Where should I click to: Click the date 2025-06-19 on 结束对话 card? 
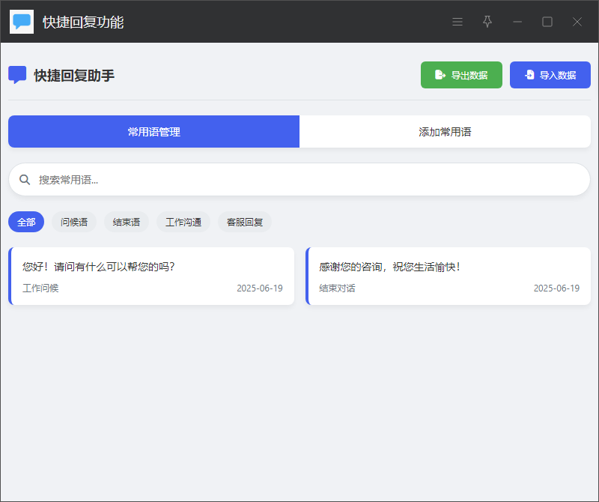(556, 288)
